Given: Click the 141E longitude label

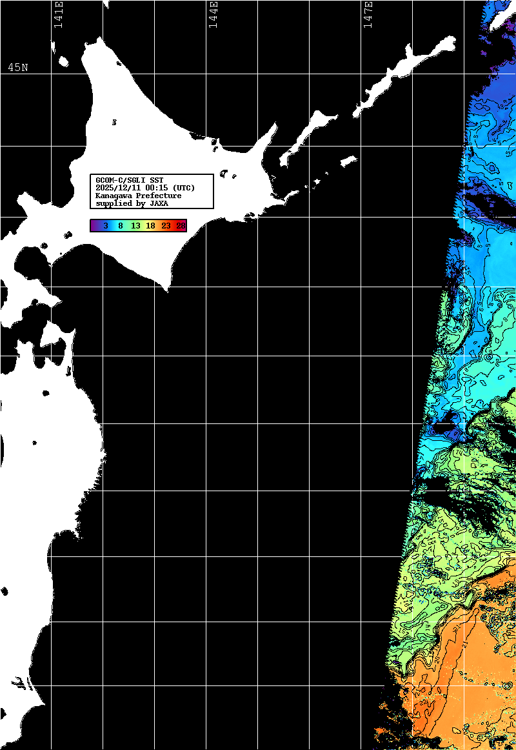Looking at the screenshot, I should 59,15.
